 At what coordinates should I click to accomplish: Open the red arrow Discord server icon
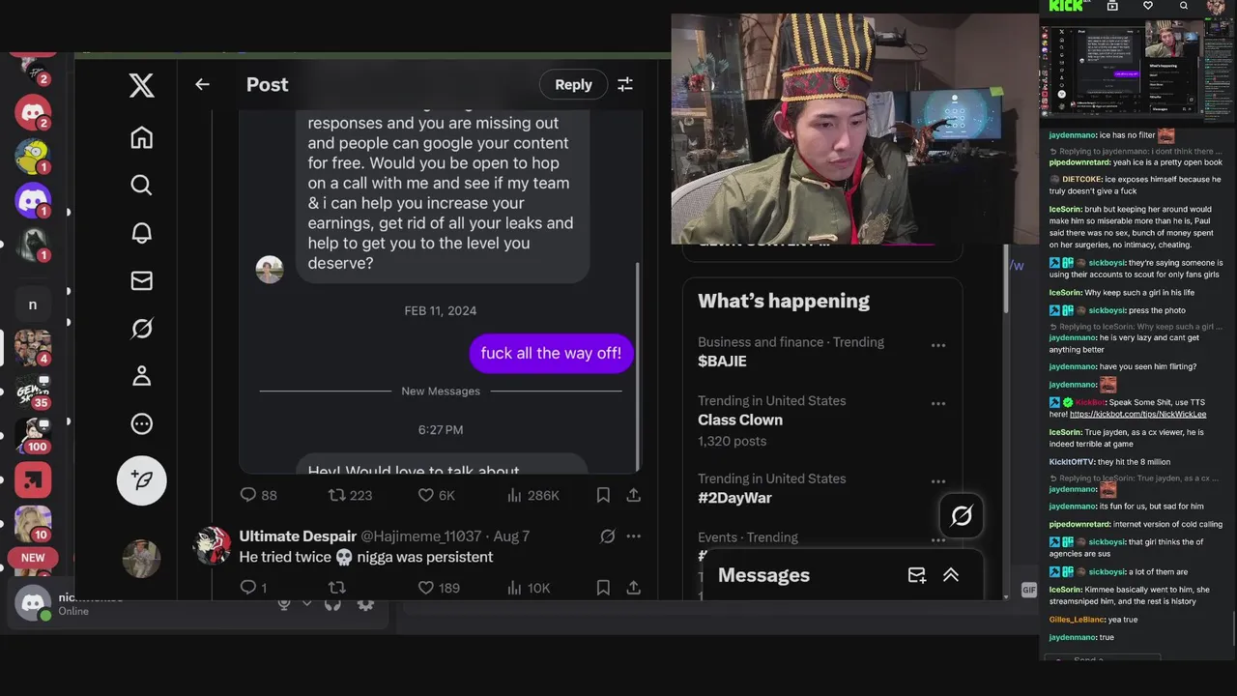33,480
